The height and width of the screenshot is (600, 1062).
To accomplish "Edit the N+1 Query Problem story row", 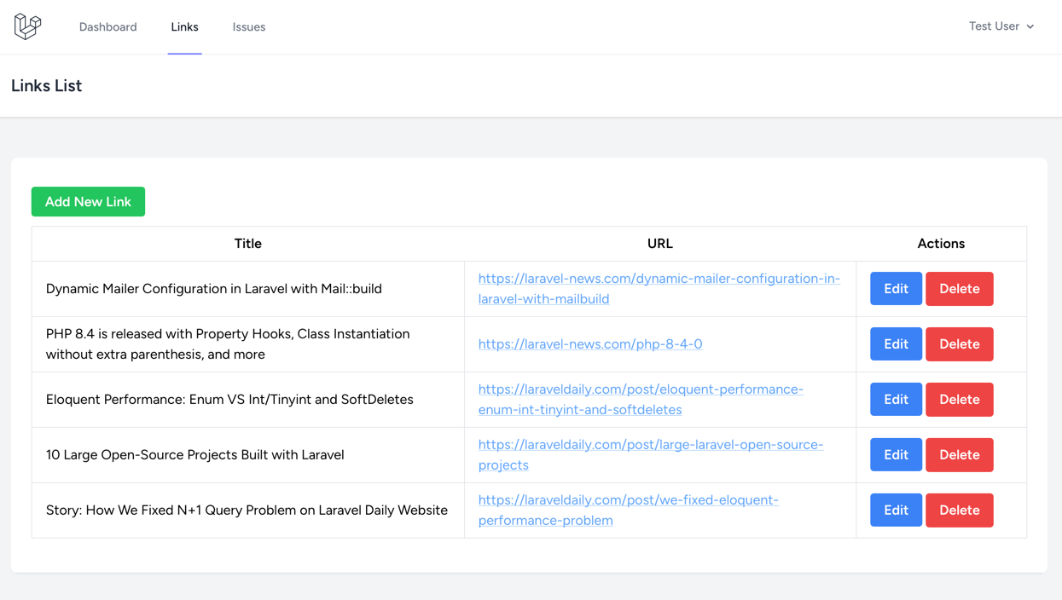I will 896,511.
